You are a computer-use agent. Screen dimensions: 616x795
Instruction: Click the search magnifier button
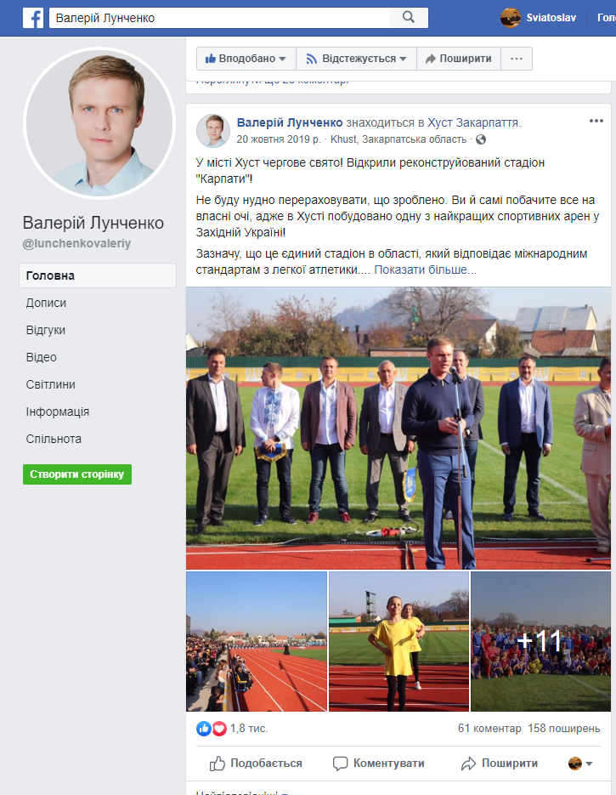click(409, 18)
